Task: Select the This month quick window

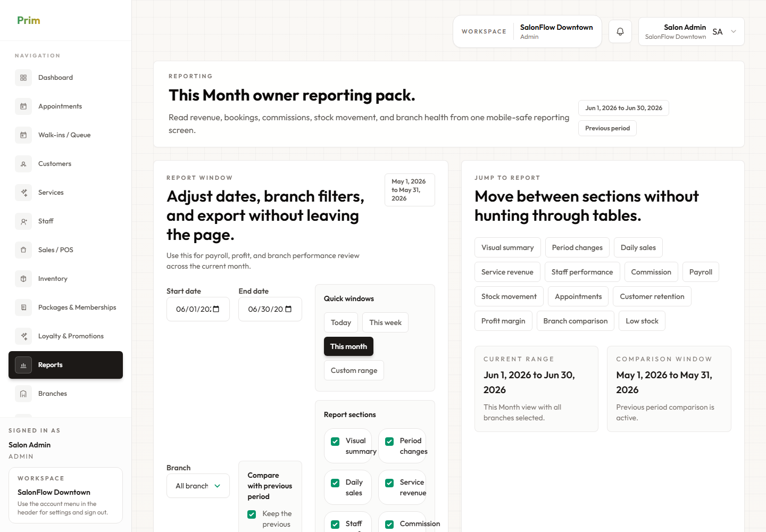Action: (349, 346)
